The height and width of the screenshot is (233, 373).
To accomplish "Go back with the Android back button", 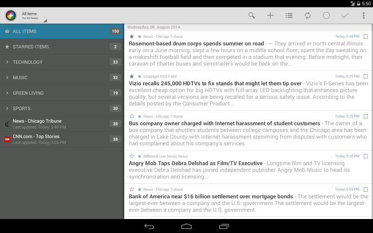I will (149, 226).
